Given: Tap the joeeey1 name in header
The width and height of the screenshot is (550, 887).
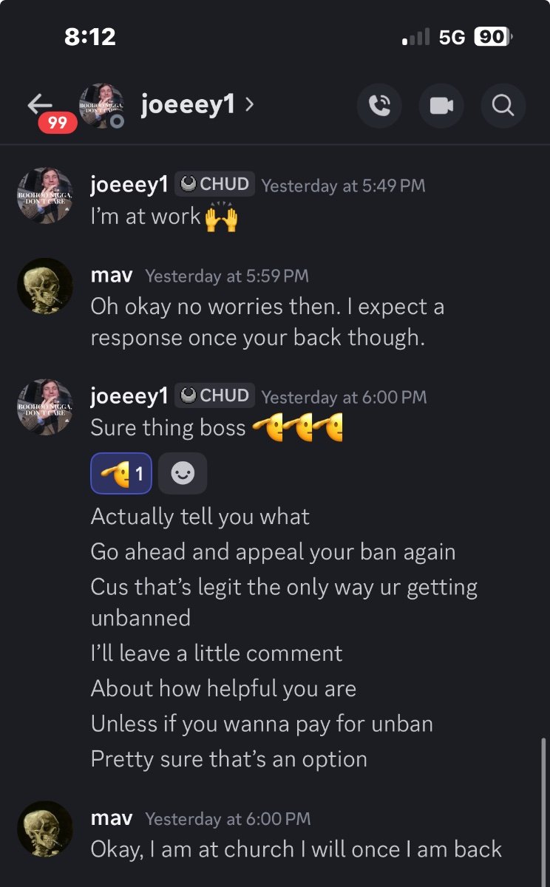Looking at the screenshot, I should click(188, 105).
